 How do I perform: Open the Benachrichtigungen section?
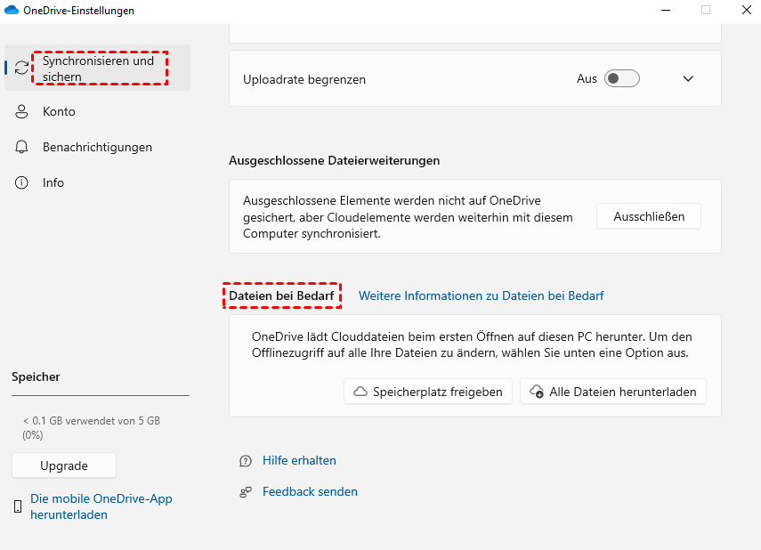pos(97,147)
